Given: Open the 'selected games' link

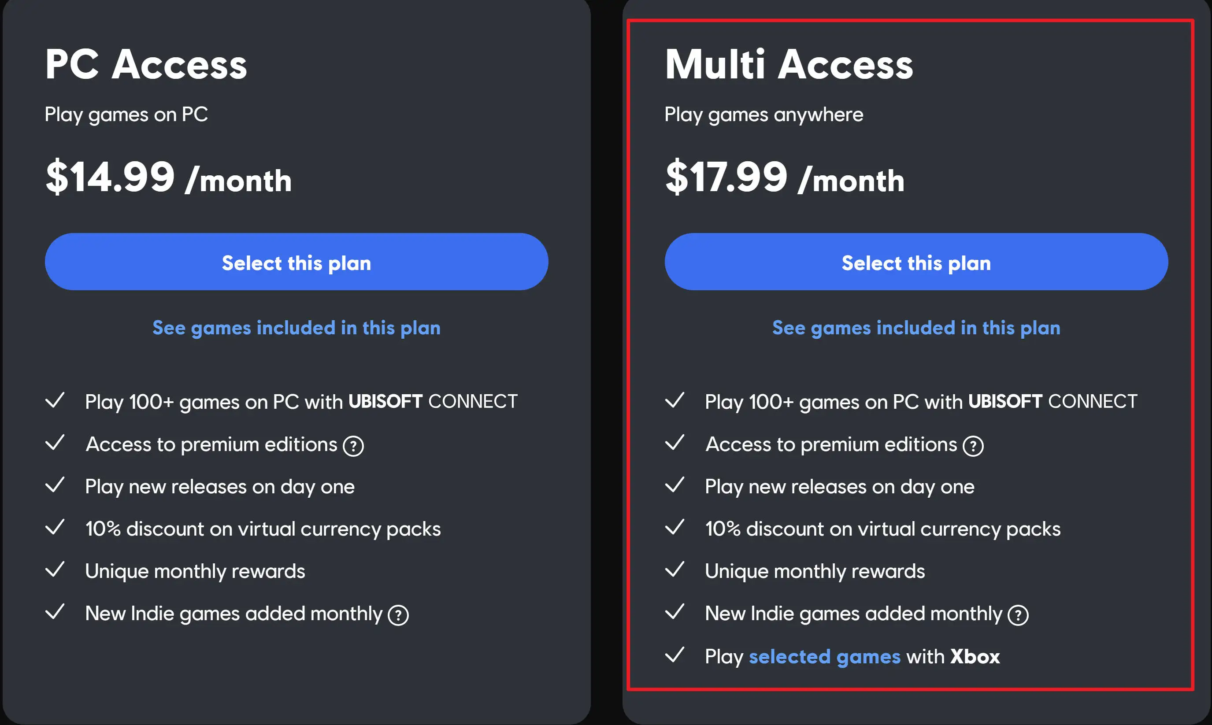Looking at the screenshot, I should click(825, 656).
